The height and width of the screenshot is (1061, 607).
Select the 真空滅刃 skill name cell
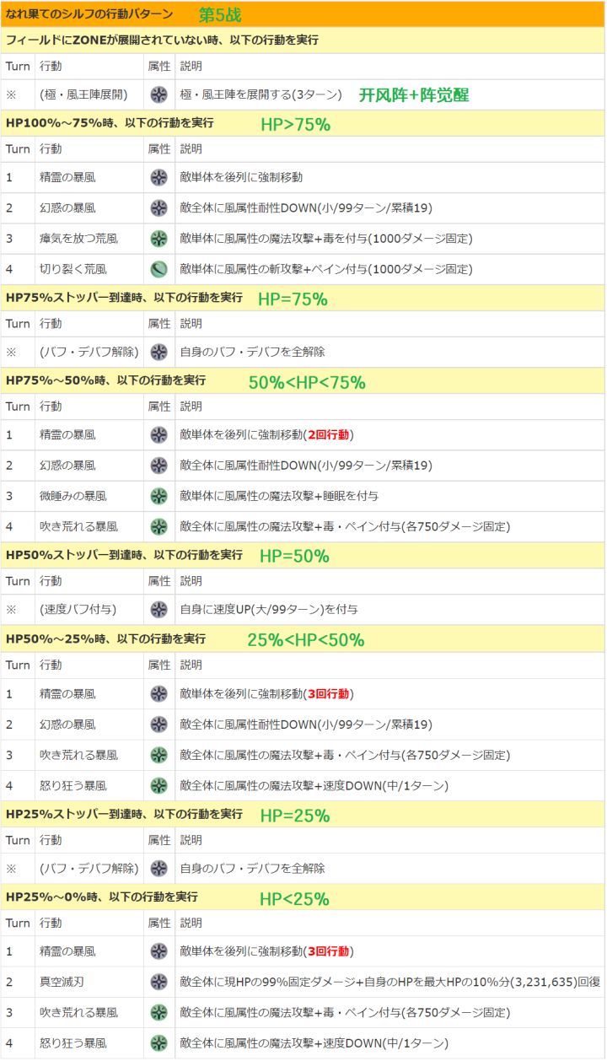(89, 982)
